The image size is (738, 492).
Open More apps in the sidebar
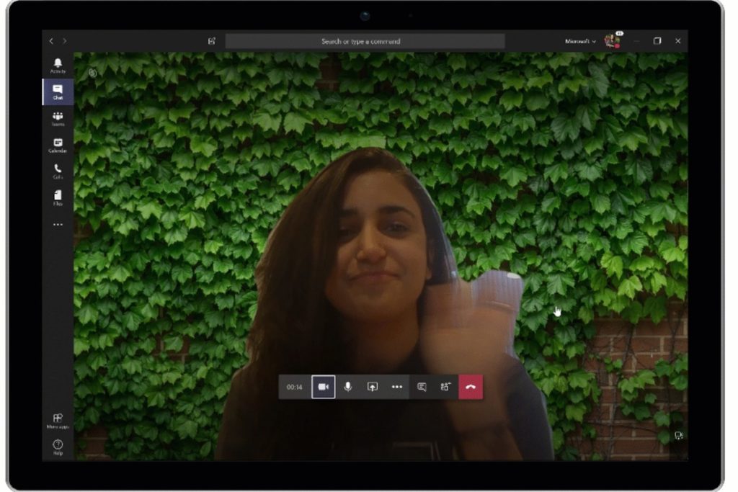pyautogui.click(x=58, y=421)
